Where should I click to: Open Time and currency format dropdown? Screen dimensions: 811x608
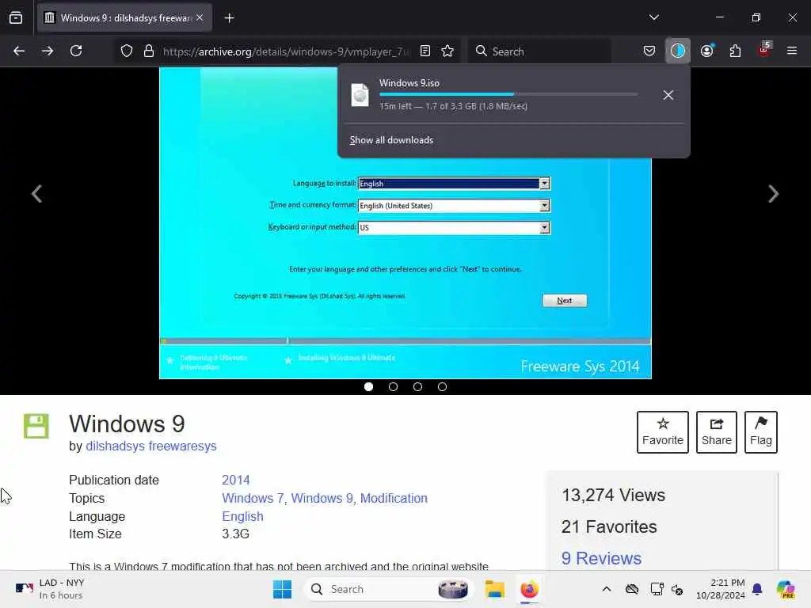click(x=454, y=206)
